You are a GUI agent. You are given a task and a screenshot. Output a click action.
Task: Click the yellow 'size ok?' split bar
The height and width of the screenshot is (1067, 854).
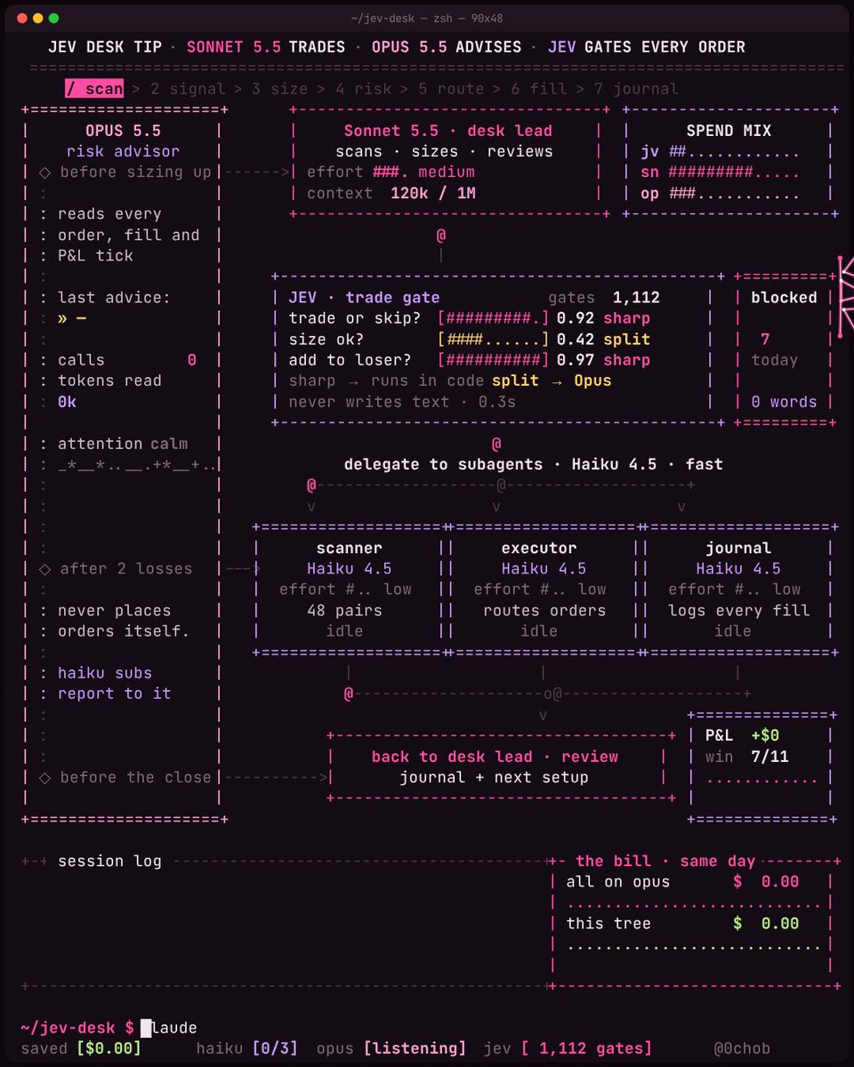494,340
